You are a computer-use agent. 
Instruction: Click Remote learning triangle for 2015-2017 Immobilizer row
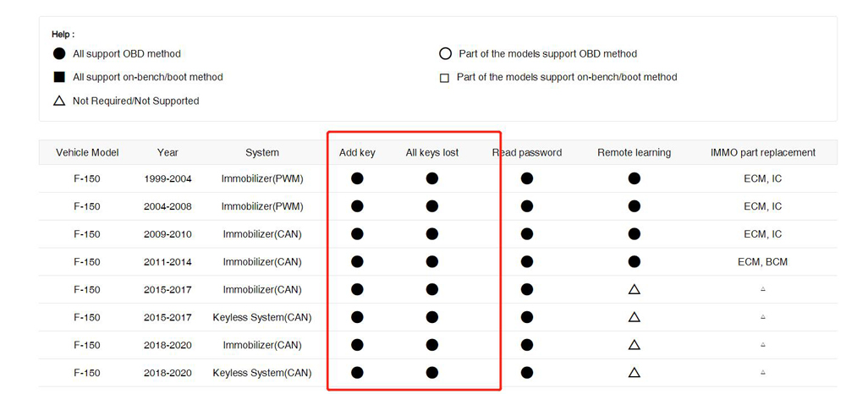[634, 289]
